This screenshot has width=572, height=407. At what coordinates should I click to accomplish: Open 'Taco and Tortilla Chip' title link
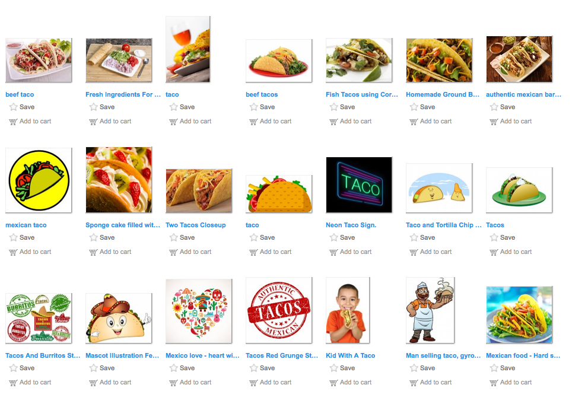pos(444,225)
